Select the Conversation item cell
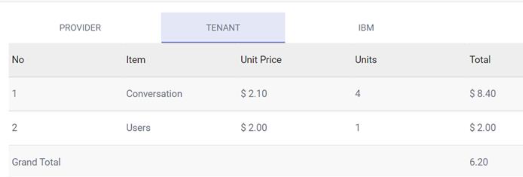Screen dimensions: 523x177 pos(154,94)
